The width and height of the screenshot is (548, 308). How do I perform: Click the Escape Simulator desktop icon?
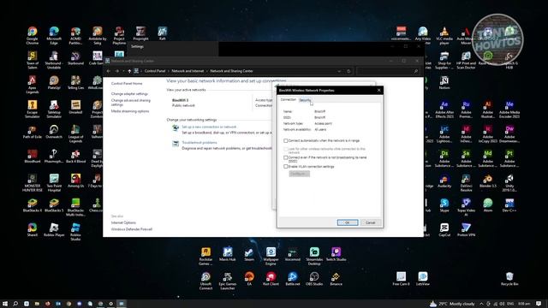coord(33,110)
